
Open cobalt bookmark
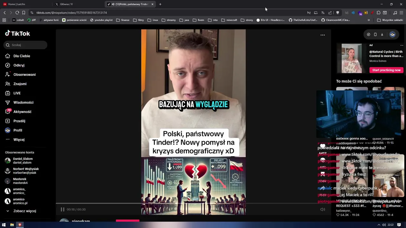(x=18, y=20)
